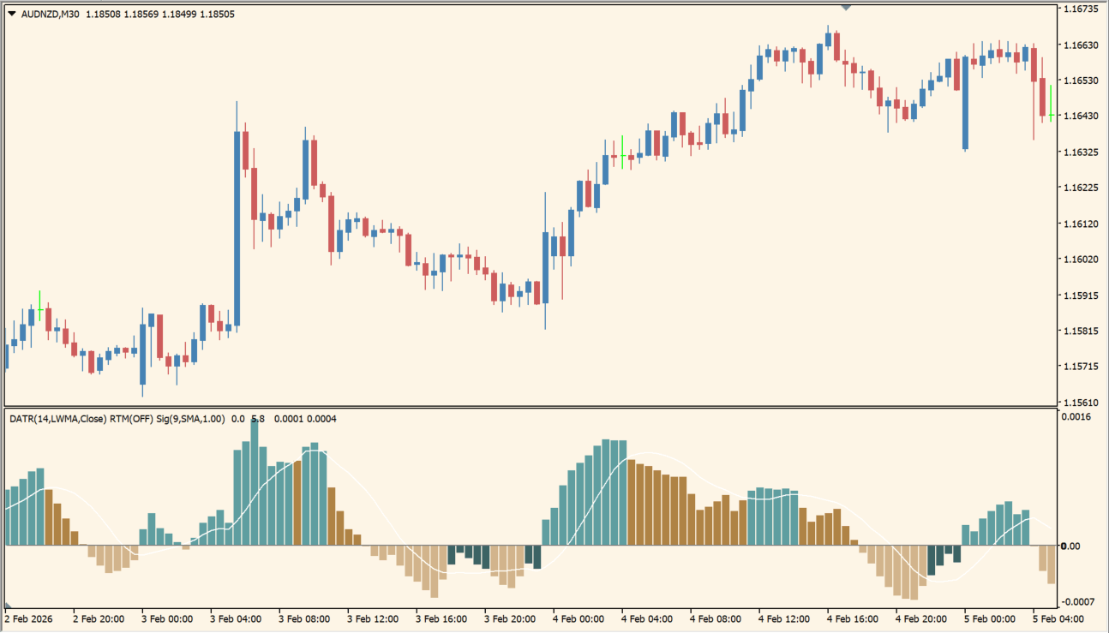
Task: Click the tall blue candle near 3 Feb 05:00
Action: pos(237,227)
